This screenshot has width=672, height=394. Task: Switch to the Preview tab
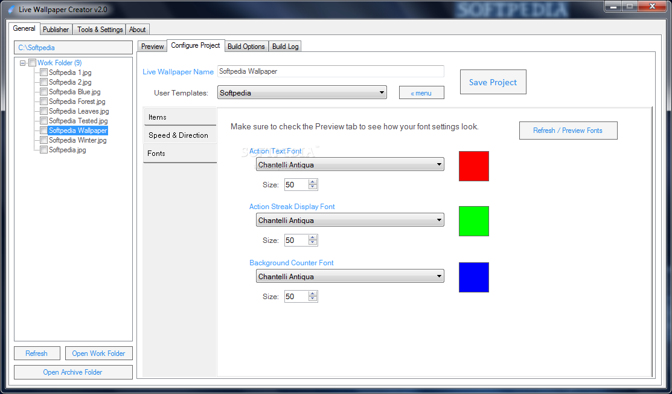pyautogui.click(x=153, y=47)
